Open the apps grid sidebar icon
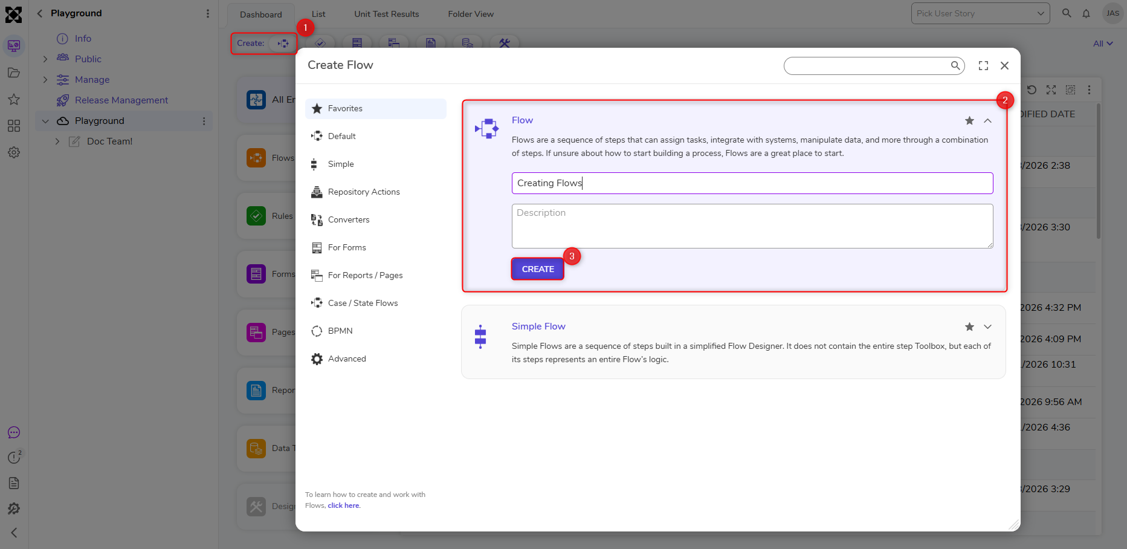1127x549 pixels. point(14,126)
